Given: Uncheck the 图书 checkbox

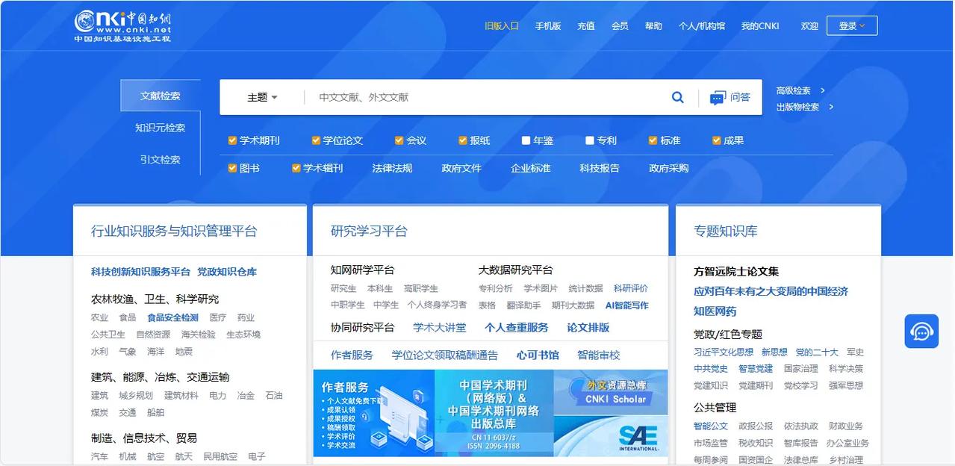Looking at the screenshot, I should click(x=234, y=167).
